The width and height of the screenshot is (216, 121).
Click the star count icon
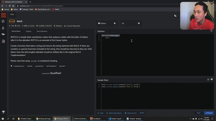pos(9,26)
